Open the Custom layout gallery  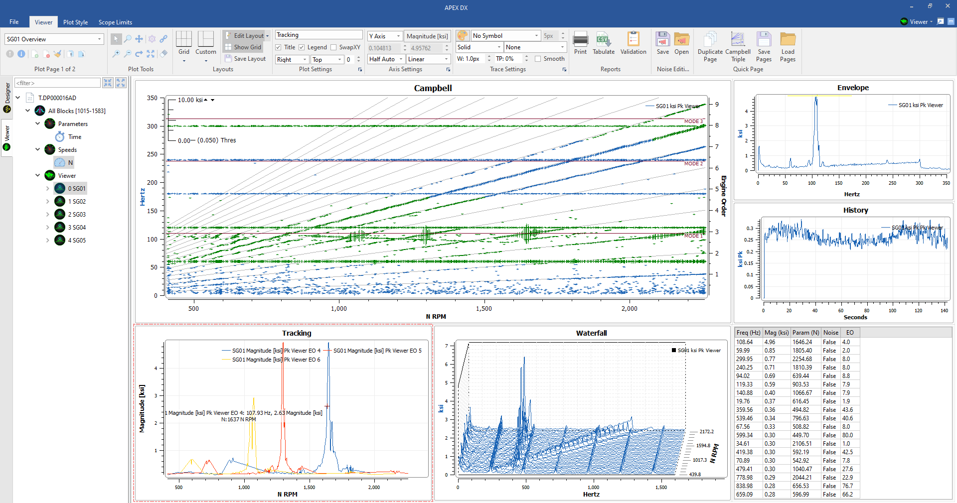coord(206,47)
